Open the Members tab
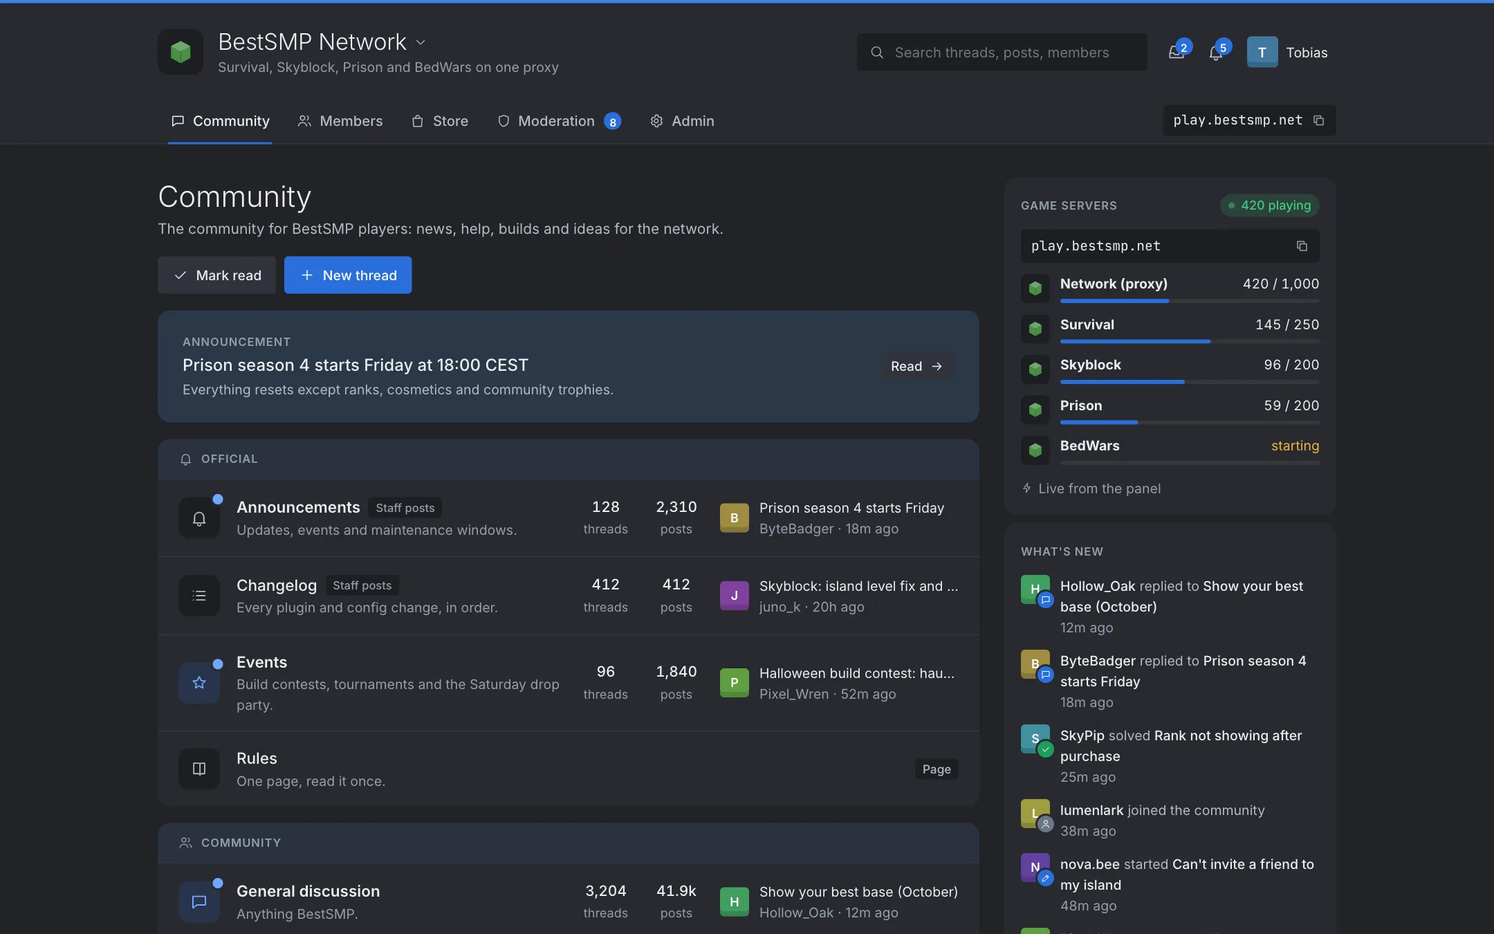This screenshot has width=1494, height=934. tap(340, 121)
